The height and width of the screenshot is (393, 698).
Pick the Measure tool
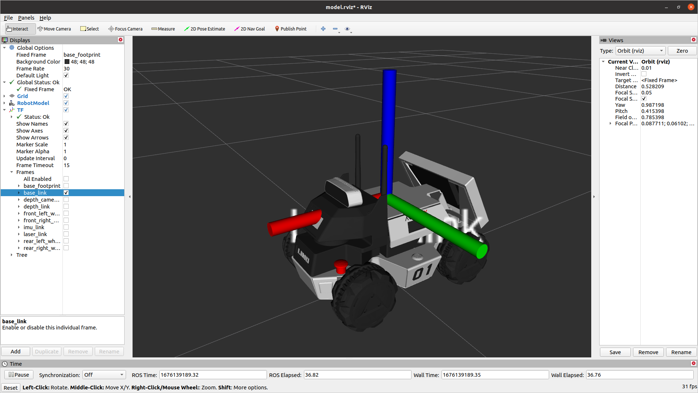tap(163, 29)
